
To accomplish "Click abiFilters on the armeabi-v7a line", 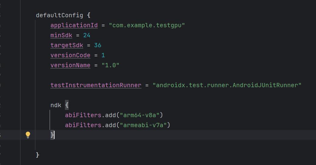I will pos(83,125).
